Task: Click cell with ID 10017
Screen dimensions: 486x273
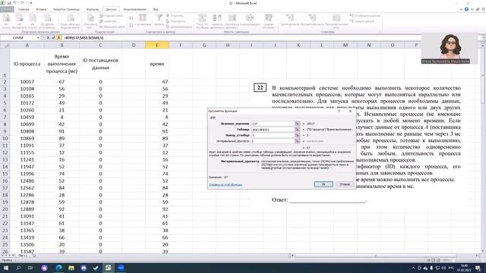Action: pos(27,82)
